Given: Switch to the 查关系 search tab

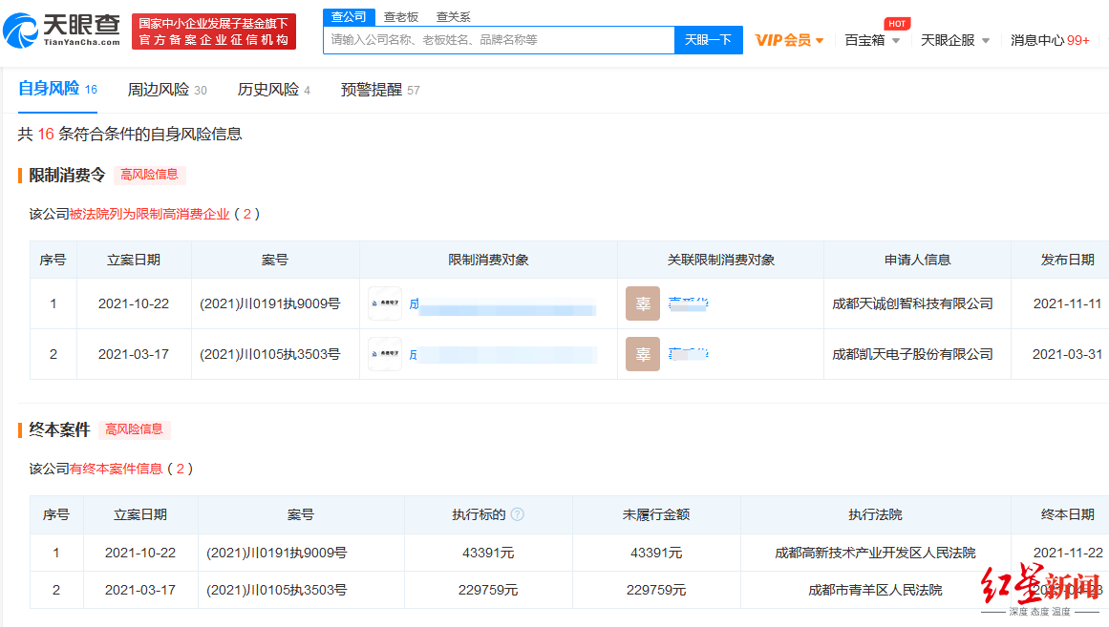Looking at the screenshot, I should coord(454,17).
